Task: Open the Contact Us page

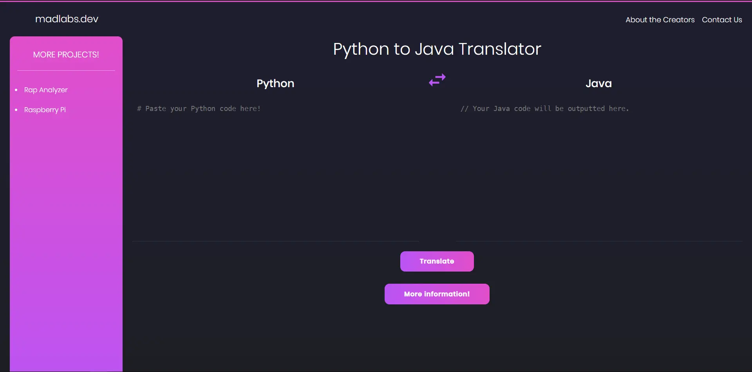Action: click(722, 20)
